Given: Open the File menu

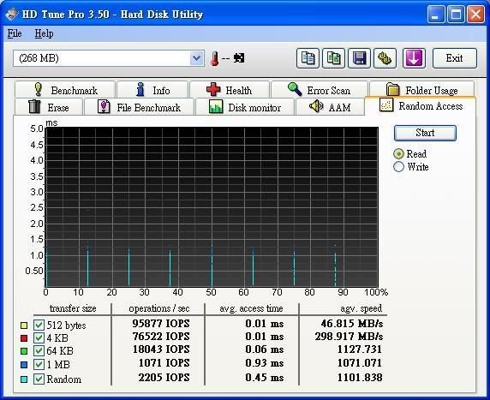Looking at the screenshot, I should tap(15, 33).
